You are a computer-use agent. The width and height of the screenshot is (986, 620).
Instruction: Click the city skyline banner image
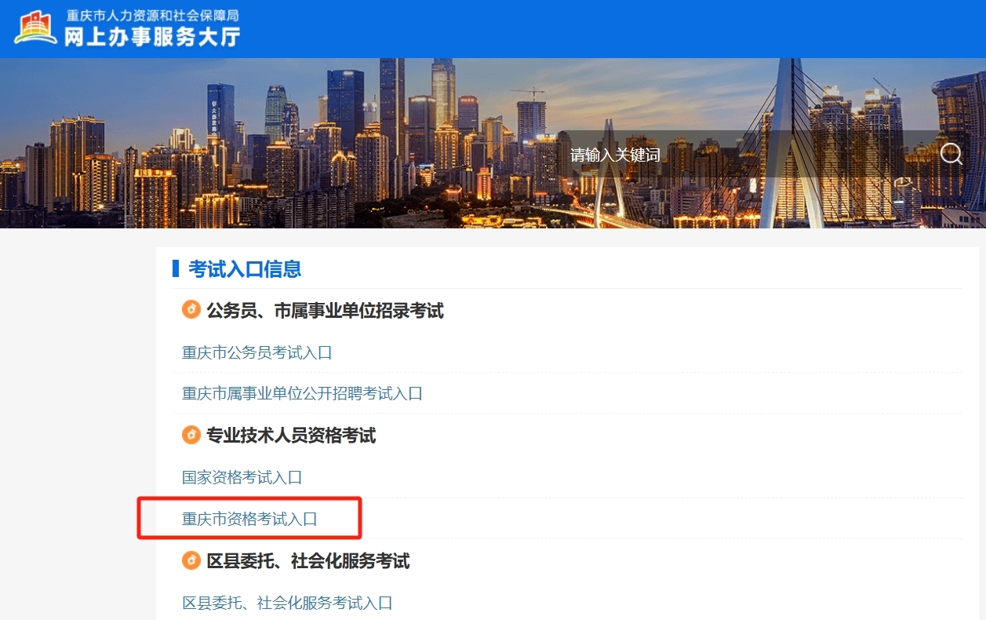click(493, 143)
